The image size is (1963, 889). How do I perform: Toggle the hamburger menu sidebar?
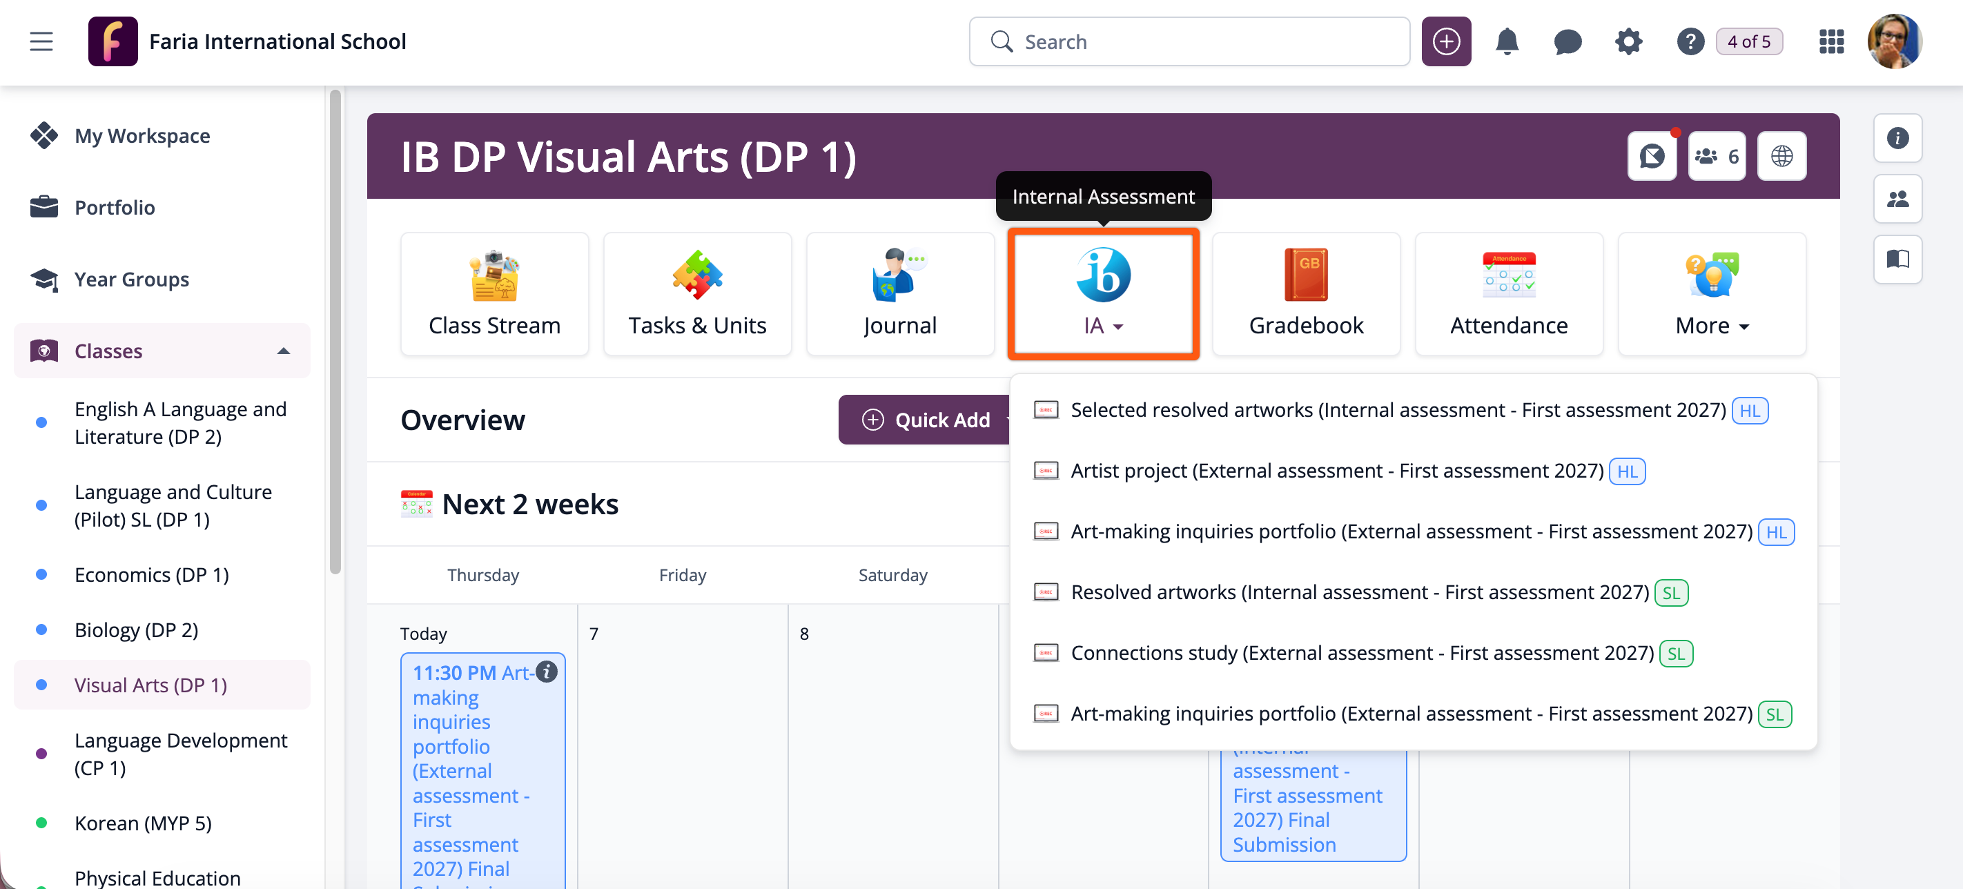[x=41, y=41]
